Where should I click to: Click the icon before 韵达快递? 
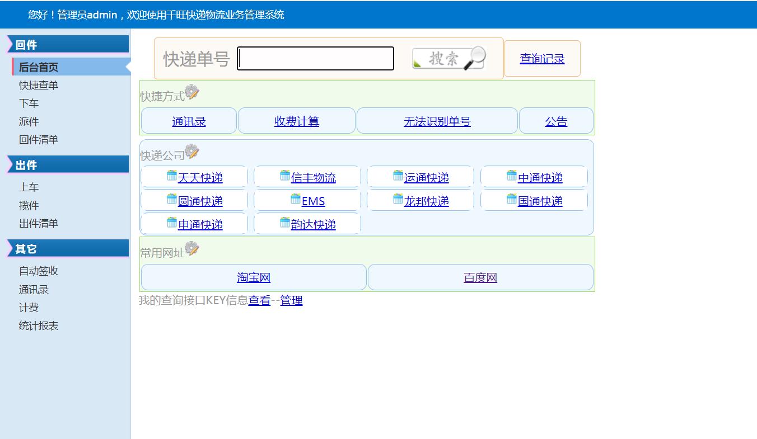point(285,223)
